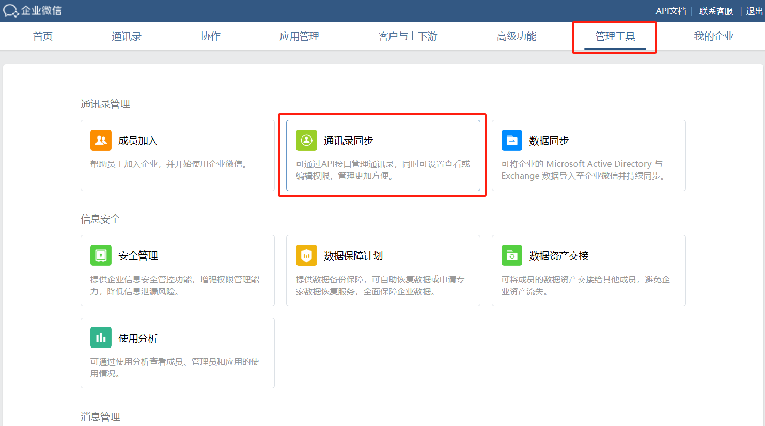Click the blue 数据同步 folder icon

point(511,140)
